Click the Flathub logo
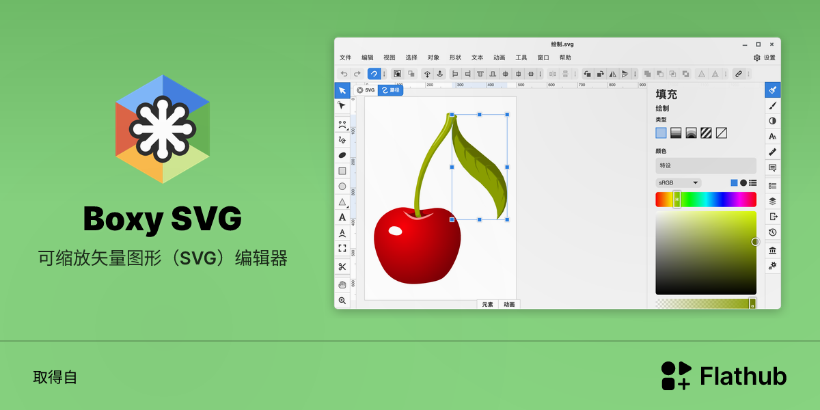Image resolution: width=820 pixels, height=410 pixels. point(724,376)
